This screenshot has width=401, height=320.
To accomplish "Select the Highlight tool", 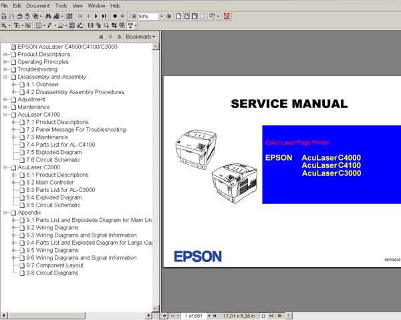I will 61,25.
